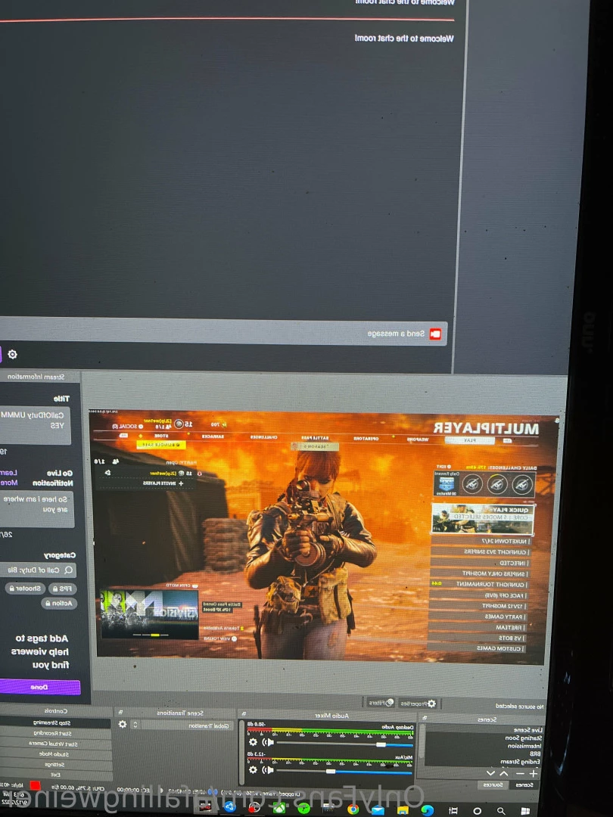Click the FPS tag chip
The width and height of the screenshot is (613, 817).
click(x=63, y=589)
